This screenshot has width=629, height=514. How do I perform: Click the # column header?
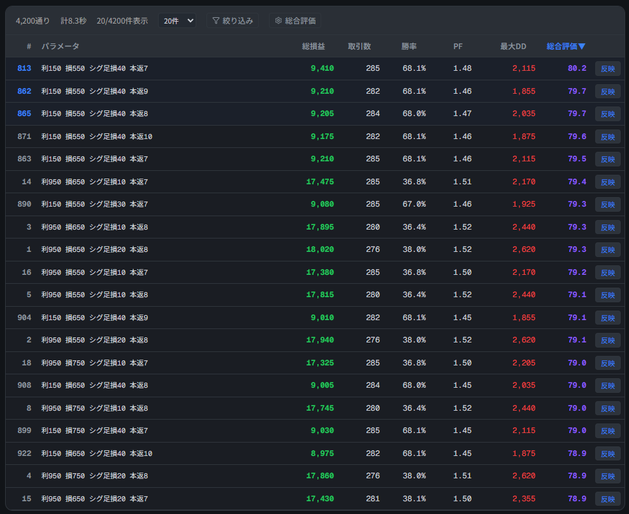[29, 46]
